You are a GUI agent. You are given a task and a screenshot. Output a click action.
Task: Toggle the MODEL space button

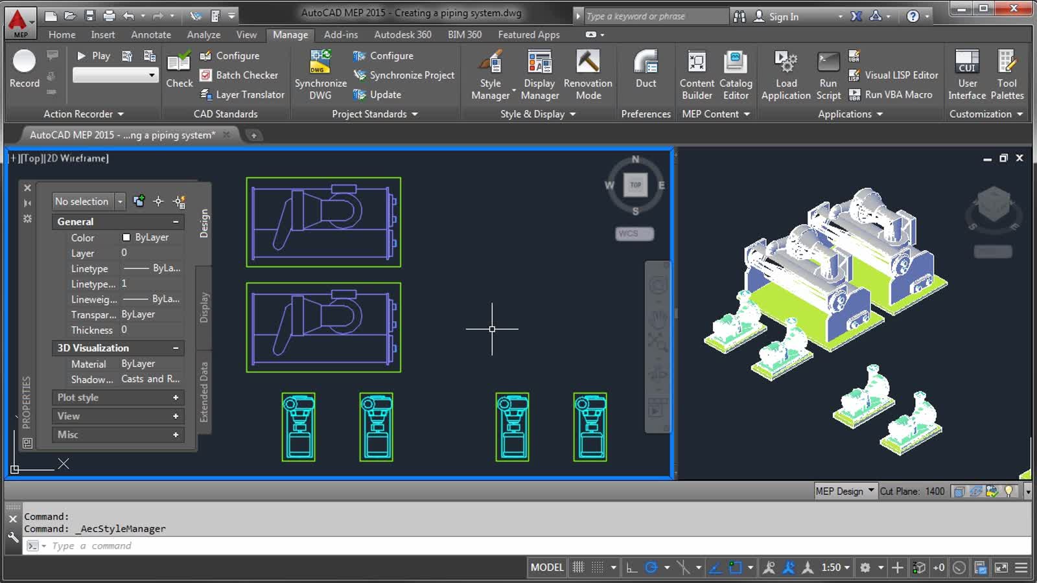pyautogui.click(x=547, y=567)
